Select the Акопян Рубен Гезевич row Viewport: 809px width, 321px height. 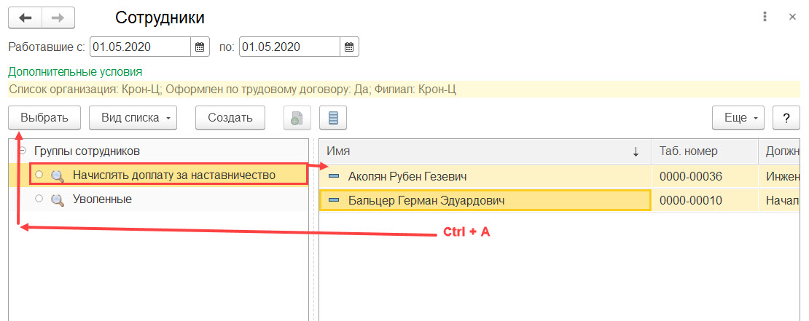click(x=559, y=177)
